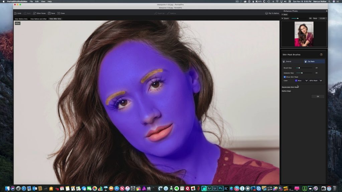Switch to View Before and After tab
Viewport: 342px width, 192px height.
pyautogui.click(x=38, y=19)
